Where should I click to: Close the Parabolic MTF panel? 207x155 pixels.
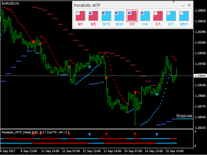tap(190, 5)
